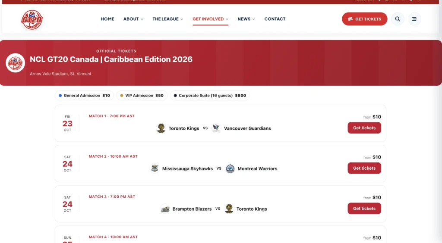This screenshot has height=243, width=442.
Task: Open the News menu
Action: click(246, 19)
